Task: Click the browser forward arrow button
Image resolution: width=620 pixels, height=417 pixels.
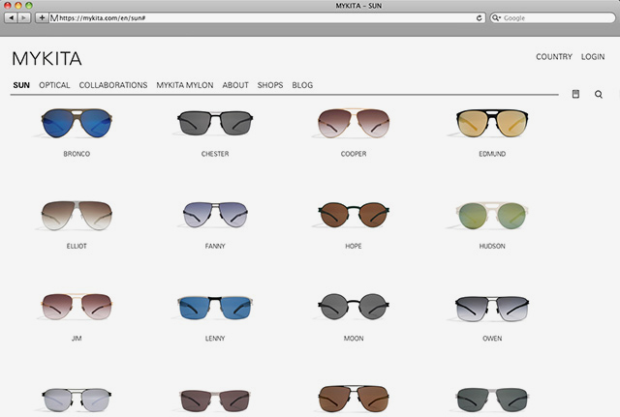Action: click(x=24, y=17)
